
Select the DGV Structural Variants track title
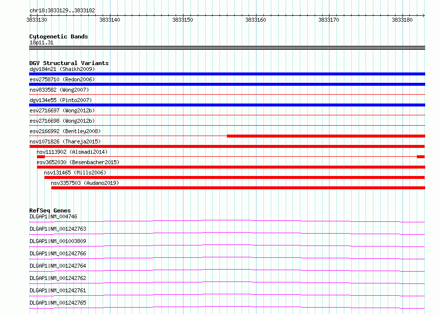tap(69, 63)
